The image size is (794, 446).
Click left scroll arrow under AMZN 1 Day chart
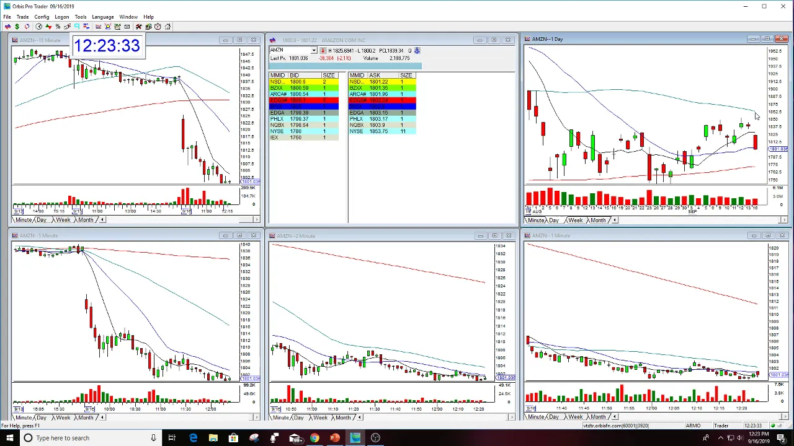click(615, 220)
